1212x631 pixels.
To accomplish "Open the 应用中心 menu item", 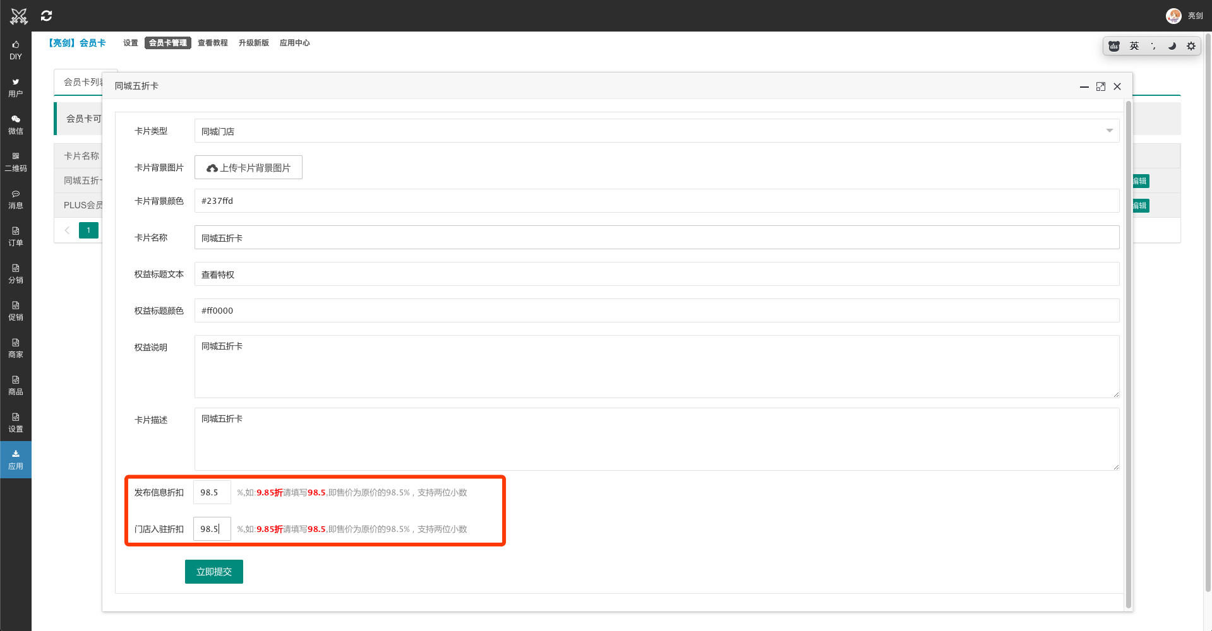I will [295, 43].
